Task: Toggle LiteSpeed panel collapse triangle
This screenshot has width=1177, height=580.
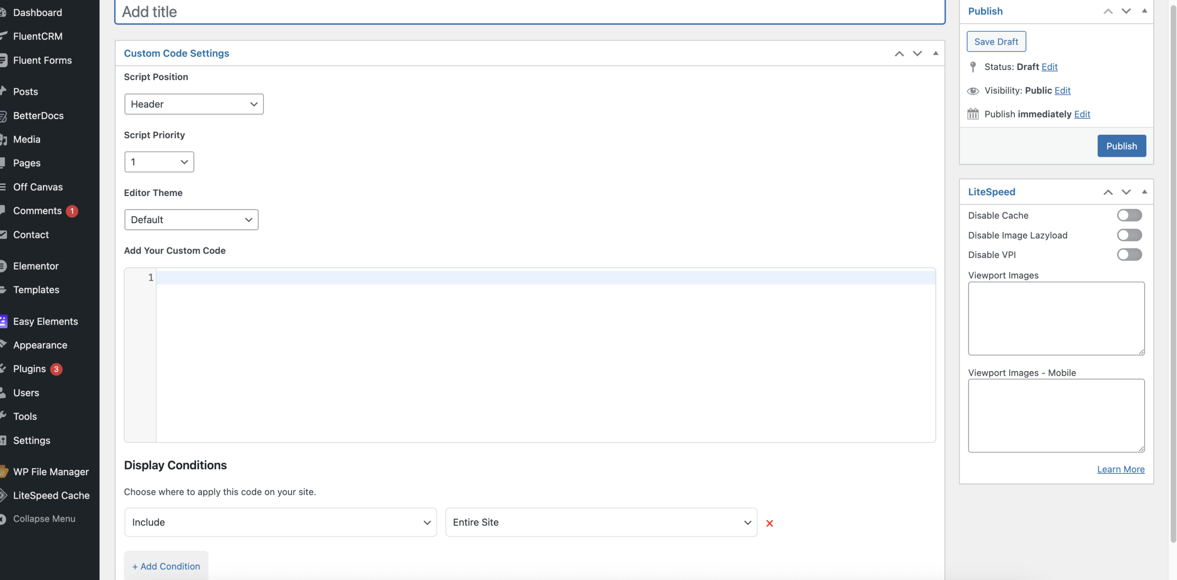Action: [1144, 192]
